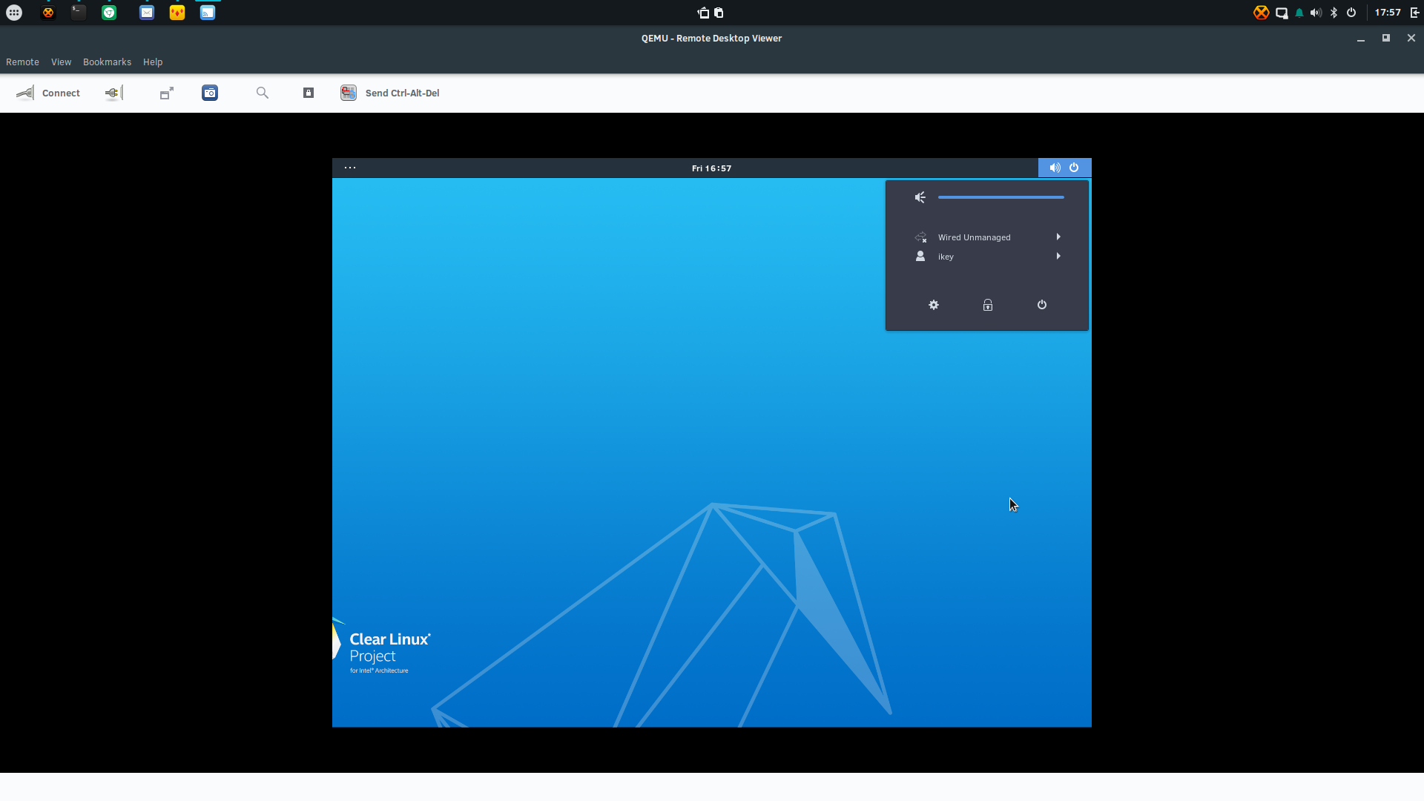This screenshot has height=801, width=1424.
Task: Click the right clipboard icon in panel center
Action: (x=719, y=13)
